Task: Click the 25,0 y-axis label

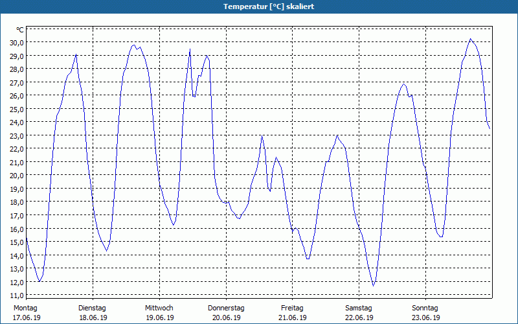Action: coord(18,109)
